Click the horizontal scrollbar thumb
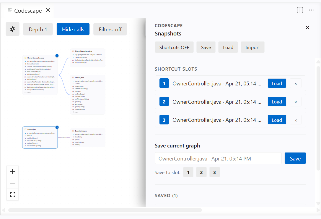Screen dimensions: 321x219 [x=105, y=210]
